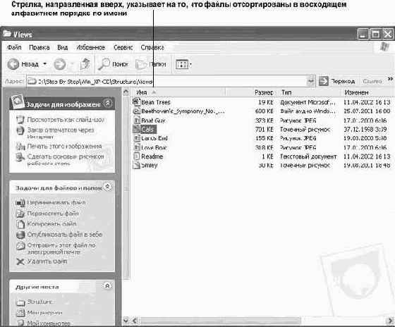Click set as desktop background link
Image resolution: width=395 pixels, height=327 pixels.
click(x=66, y=159)
